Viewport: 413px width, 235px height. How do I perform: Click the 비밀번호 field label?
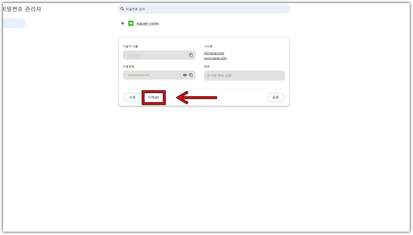129,66
